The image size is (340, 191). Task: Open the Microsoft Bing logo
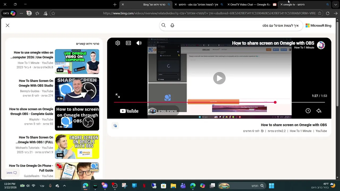click(x=318, y=25)
